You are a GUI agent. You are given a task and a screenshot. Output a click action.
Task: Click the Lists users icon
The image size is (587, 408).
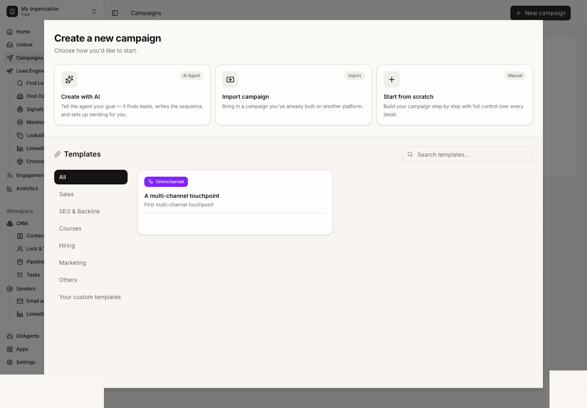click(20, 249)
